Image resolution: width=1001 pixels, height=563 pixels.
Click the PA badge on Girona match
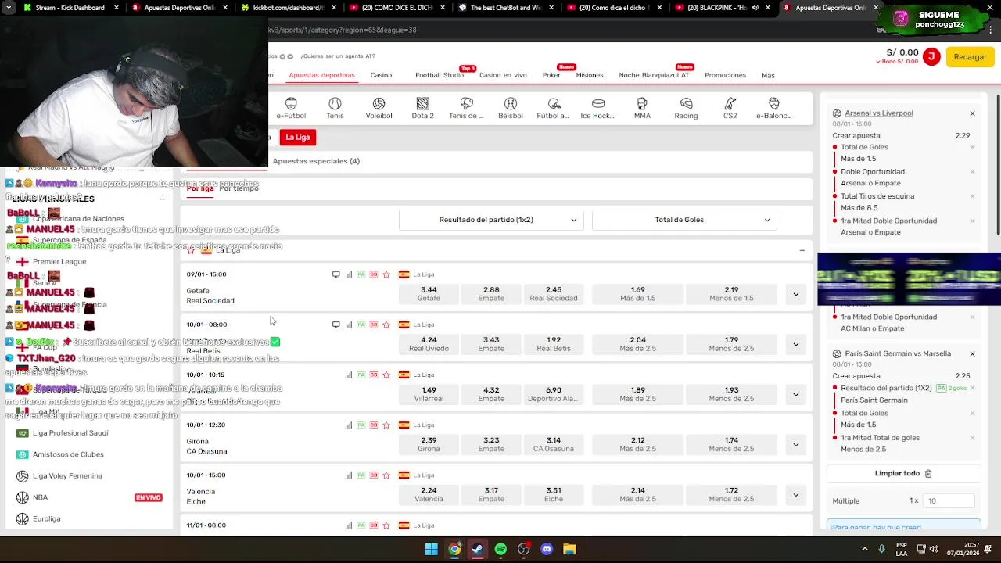click(x=361, y=425)
